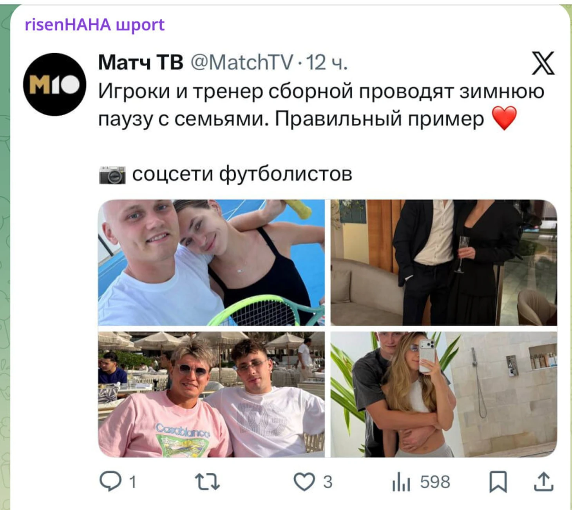
Task: Open the photo with pink Casablanca shirt
Action: point(211,394)
